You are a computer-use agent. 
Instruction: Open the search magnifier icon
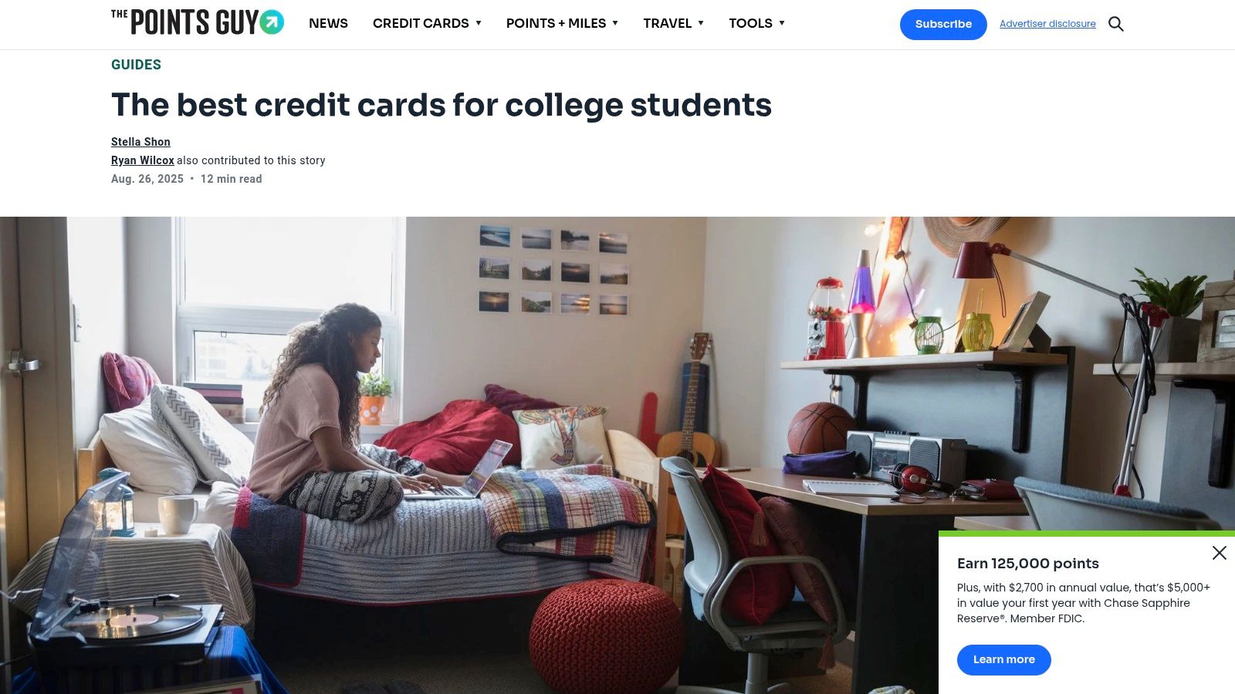[1116, 24]
